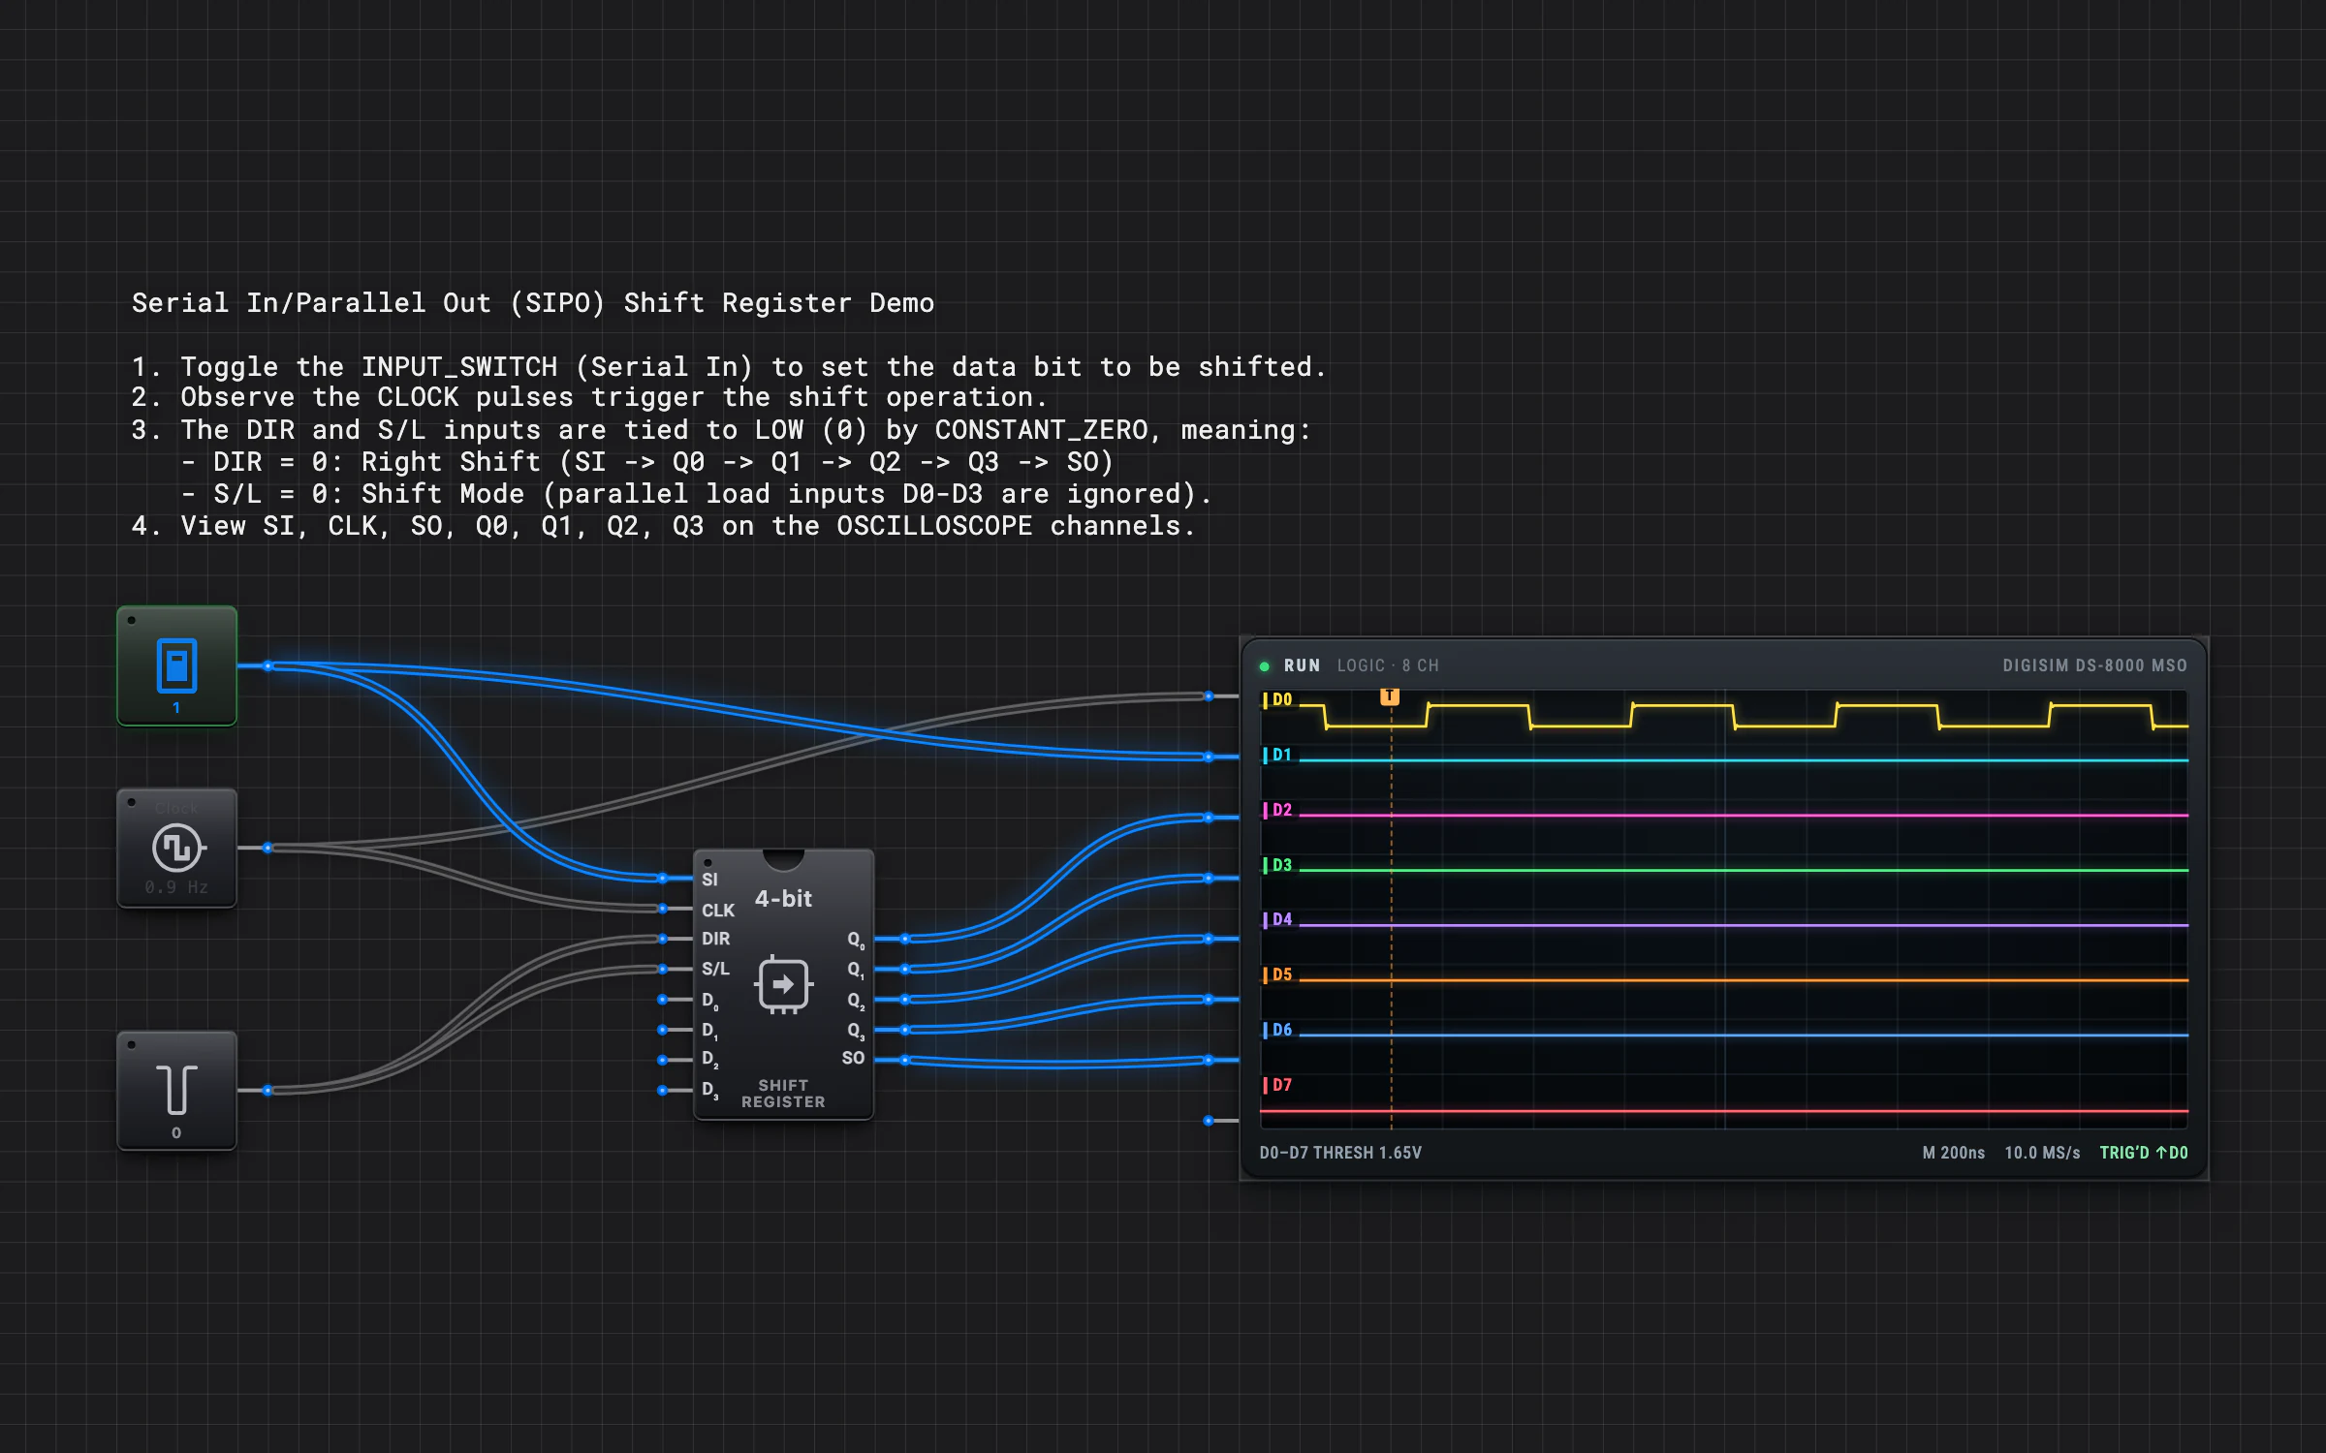Toggle the INPUT_SWITCH serial-in component
The height and width of the screenshot is (1453, 2326).
176,665
